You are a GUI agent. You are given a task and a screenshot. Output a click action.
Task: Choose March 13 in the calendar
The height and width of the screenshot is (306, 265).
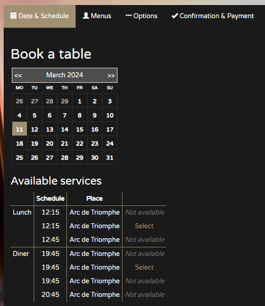pyautogui.click(x=50, y=129)
